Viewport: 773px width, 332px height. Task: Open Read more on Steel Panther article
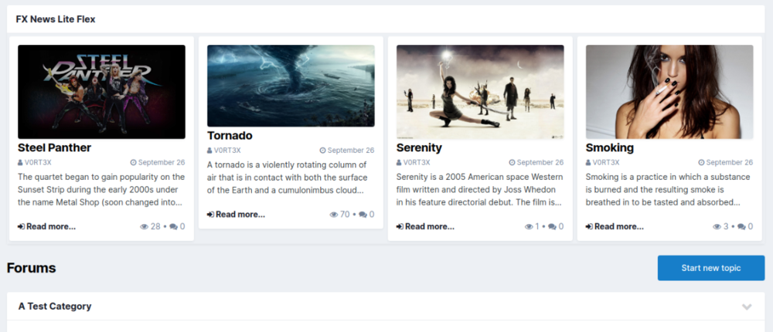click(x=47, y=227)
